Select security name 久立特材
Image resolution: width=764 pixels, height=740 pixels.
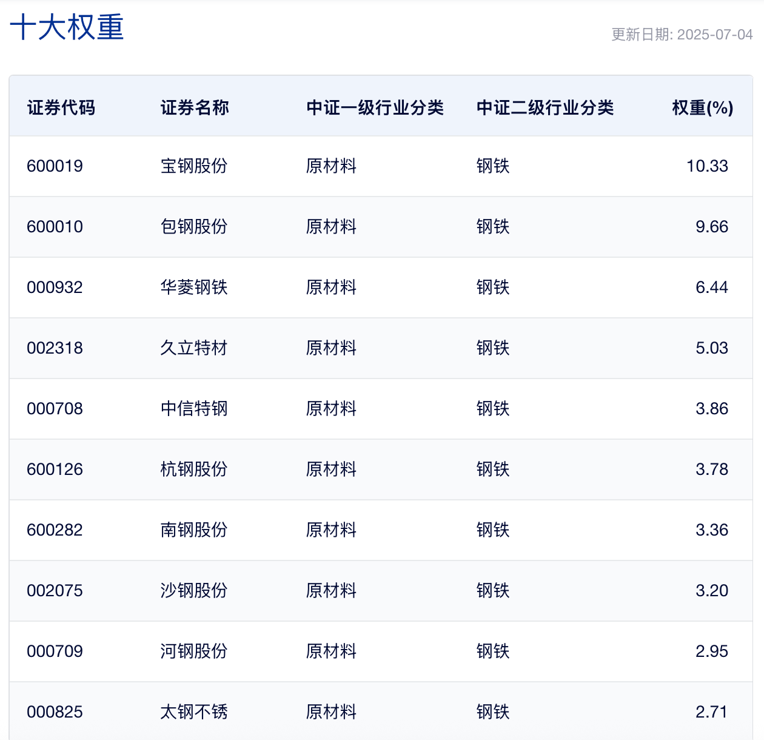(194, 348)
